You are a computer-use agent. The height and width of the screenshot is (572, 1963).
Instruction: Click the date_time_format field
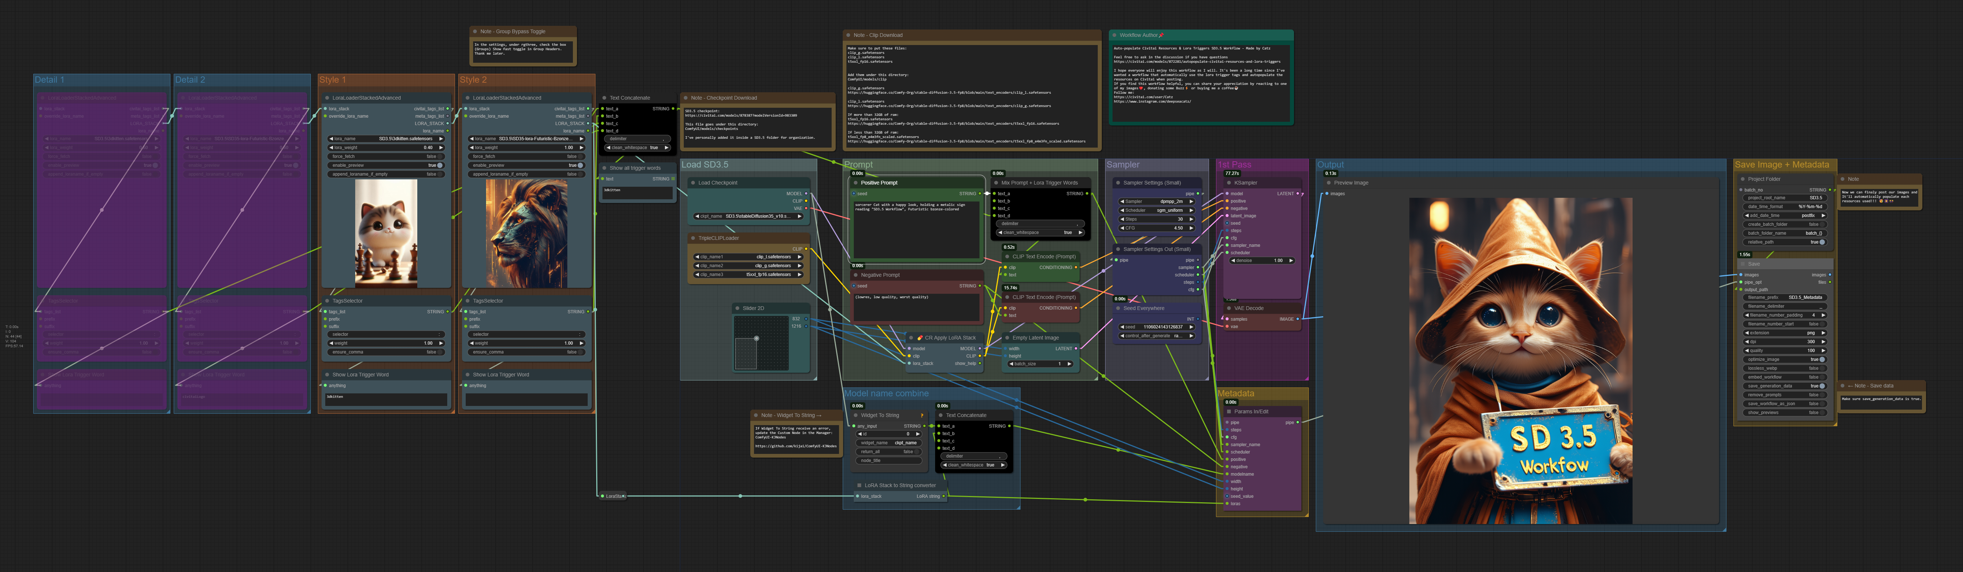point(1786,206)
